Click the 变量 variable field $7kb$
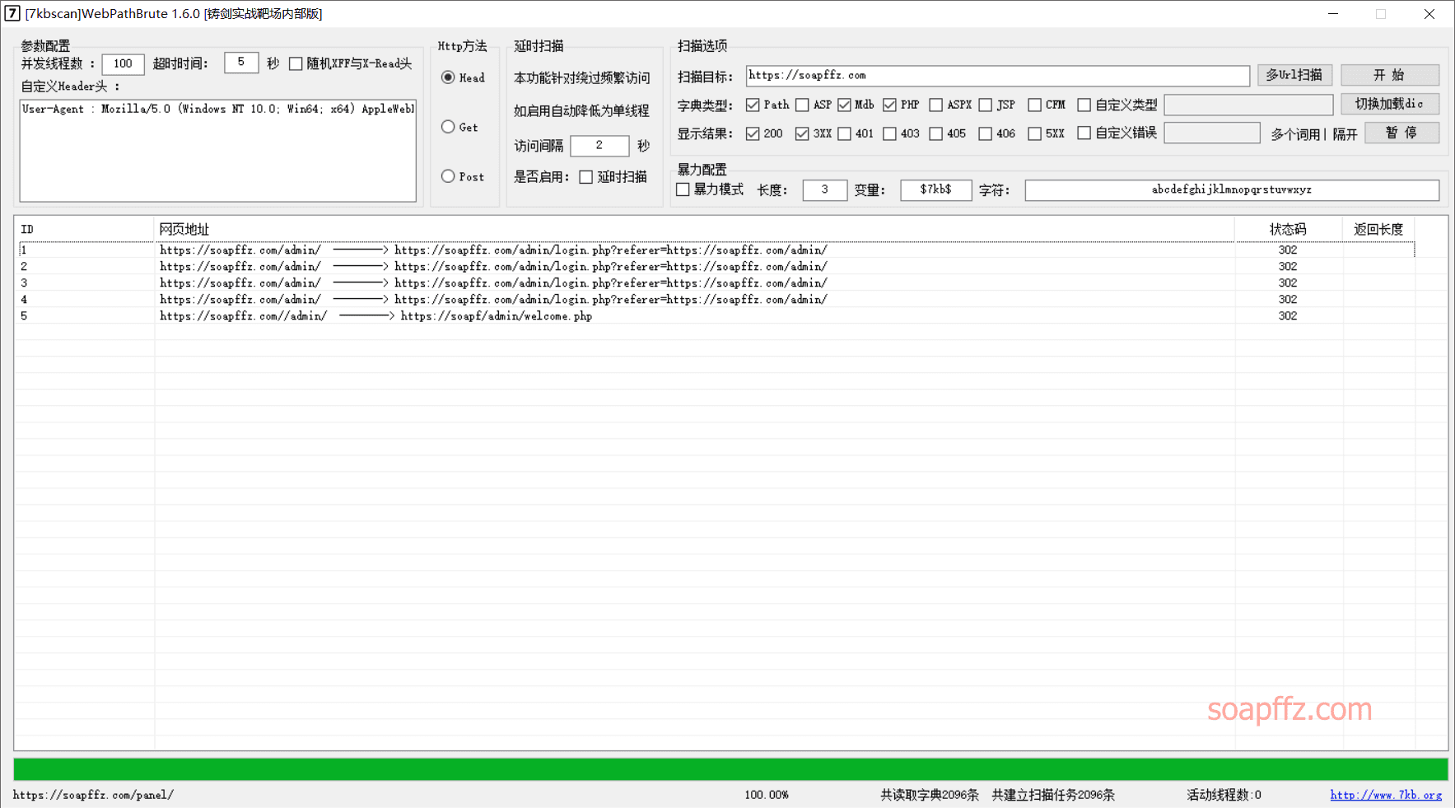 tap(936, 189)
